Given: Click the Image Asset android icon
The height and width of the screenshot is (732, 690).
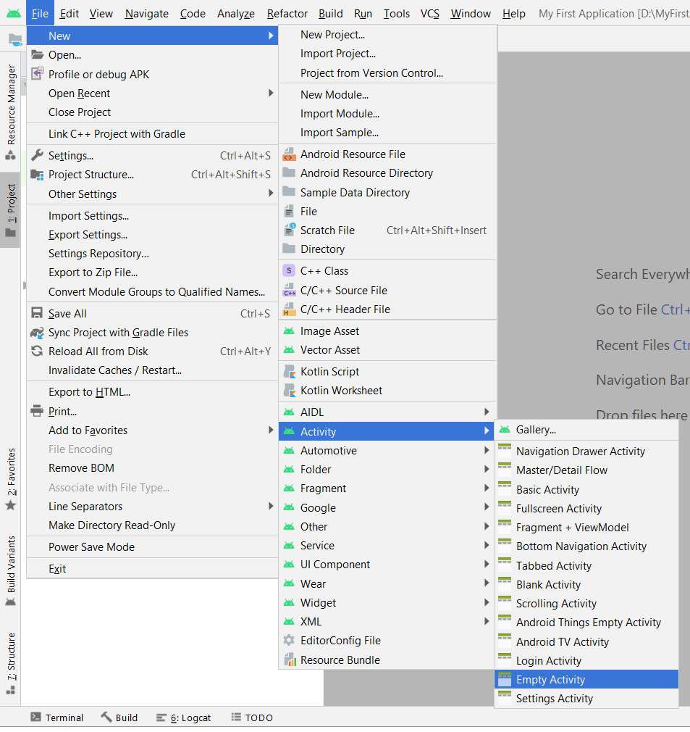Looking at the screenshot, I should 289,331.
